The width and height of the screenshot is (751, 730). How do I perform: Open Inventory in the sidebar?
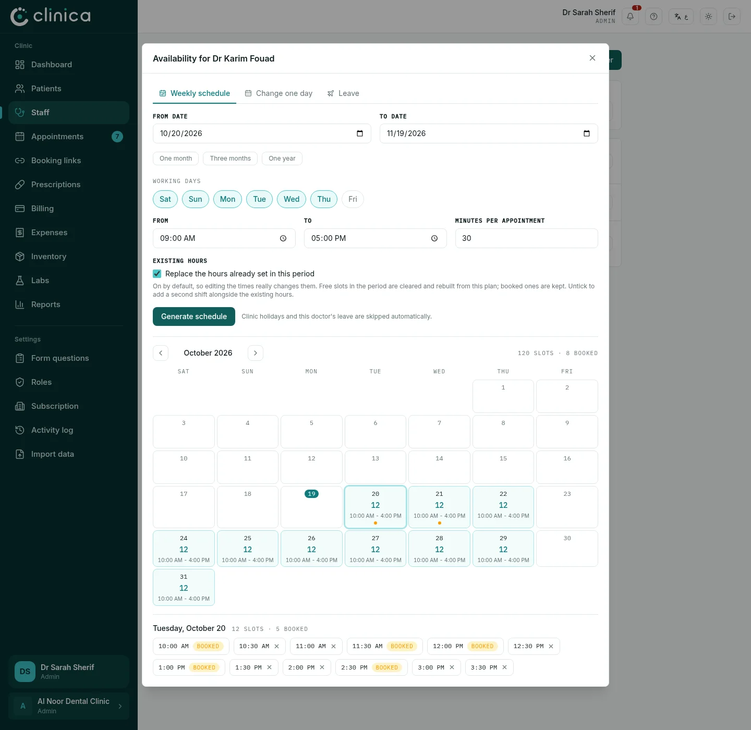pos(69,257)
